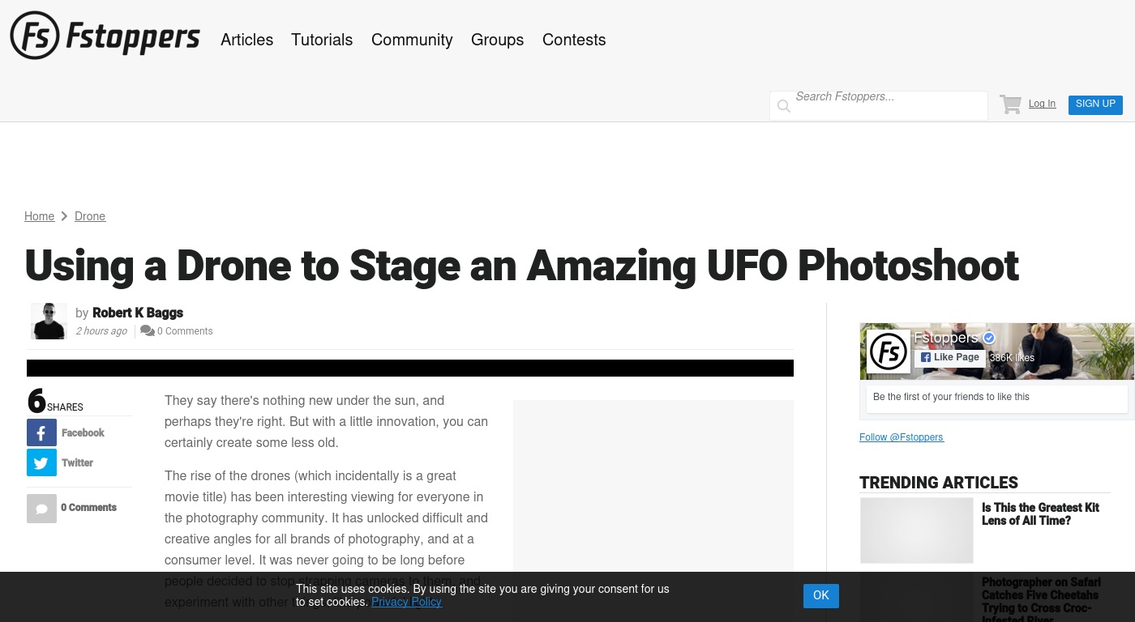Open the shopping cart icon

point(1010,104)
